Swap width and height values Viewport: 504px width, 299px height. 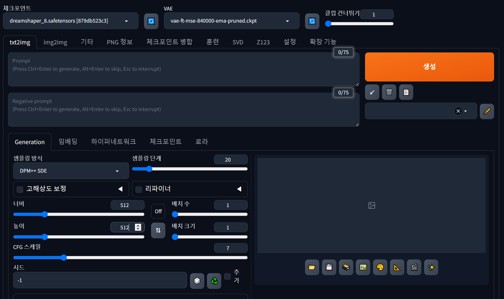[x=158, y=230]
